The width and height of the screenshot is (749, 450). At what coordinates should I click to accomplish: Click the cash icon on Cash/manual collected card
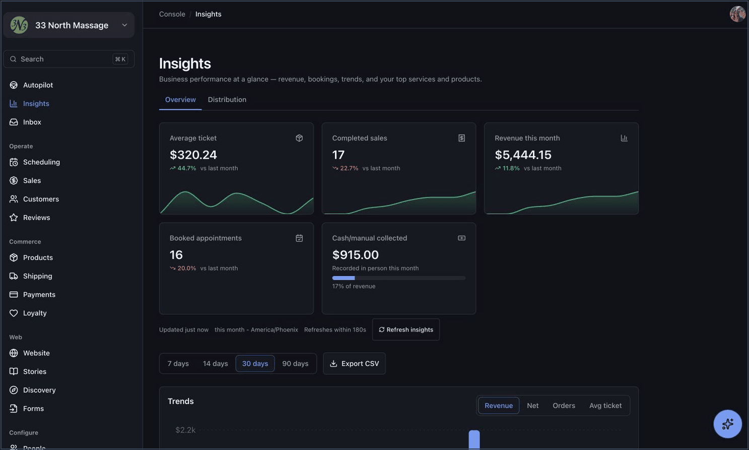point(461,238)
